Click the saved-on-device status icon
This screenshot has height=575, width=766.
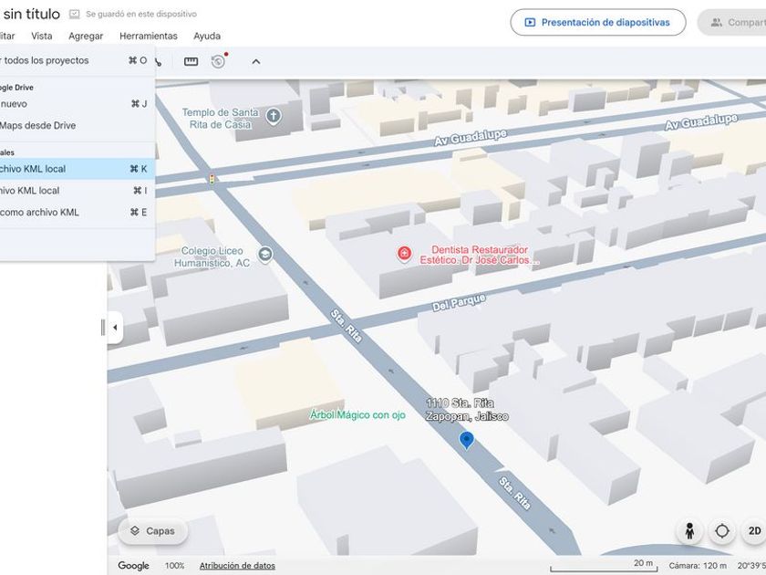[75, 15]
